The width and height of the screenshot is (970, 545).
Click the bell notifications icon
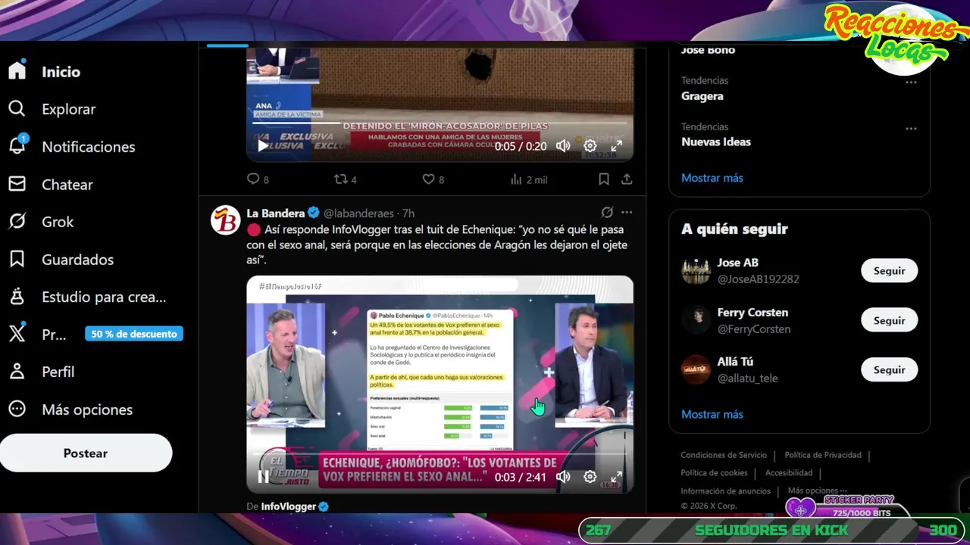point(17,147)
